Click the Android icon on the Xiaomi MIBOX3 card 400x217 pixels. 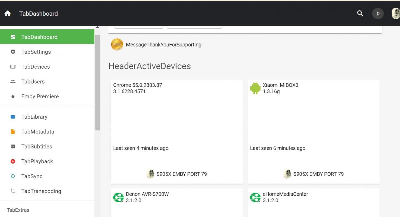255,88
